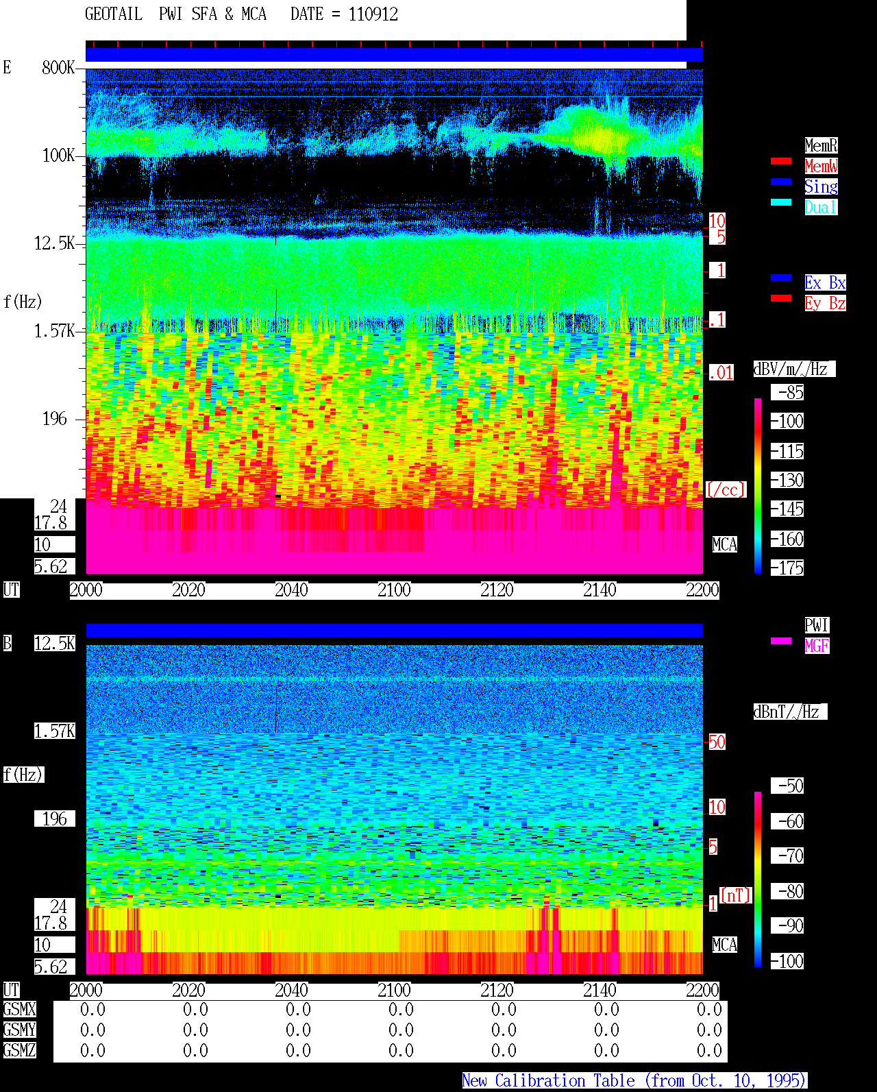The width and height of the screenshot is (877, 1092).
Task: Click the upper MCA label beside E panel
Action: click(x=725, y=545)
